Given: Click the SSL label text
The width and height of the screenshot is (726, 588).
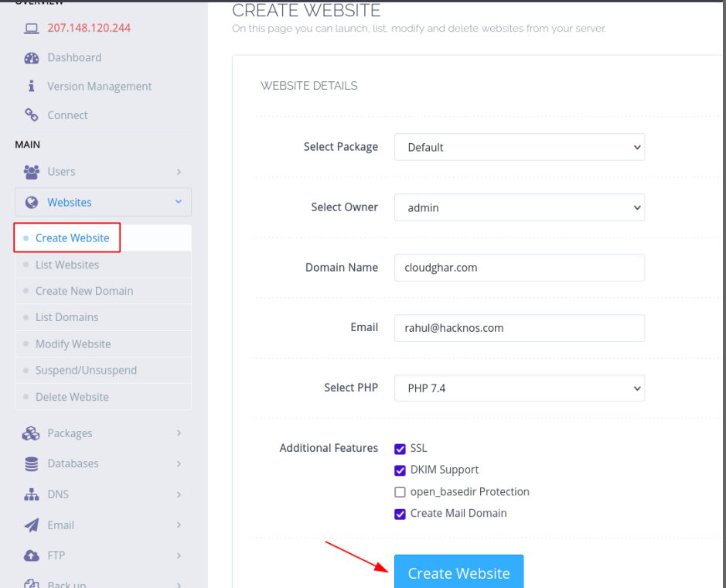Looking at the screenshot, I should point(418,448).
